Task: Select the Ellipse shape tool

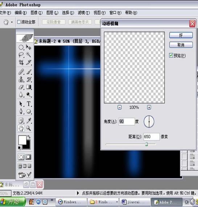Action: tap(29, 111)
